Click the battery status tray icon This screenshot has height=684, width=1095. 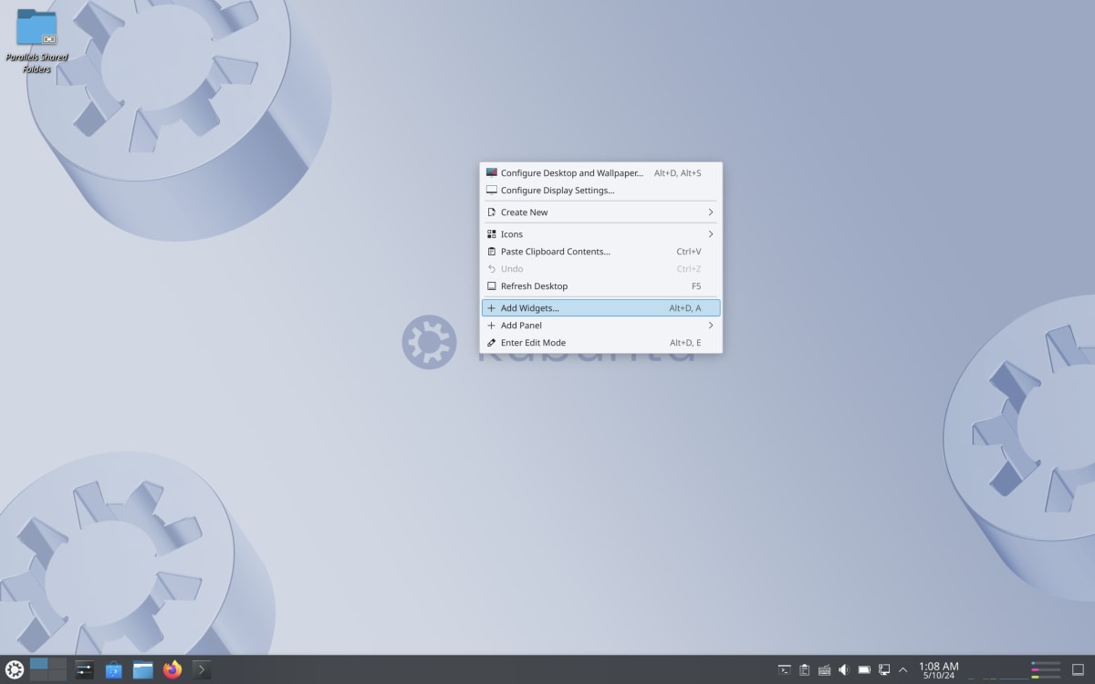pyautogui.click(x=864, y=670)
